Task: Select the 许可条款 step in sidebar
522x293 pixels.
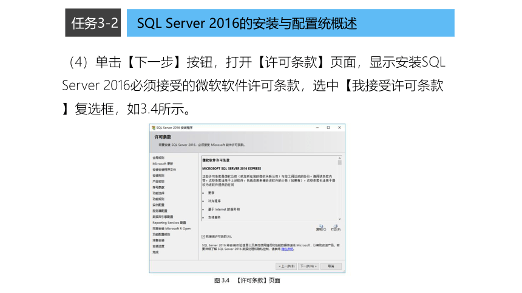Action: pos(158,187)
